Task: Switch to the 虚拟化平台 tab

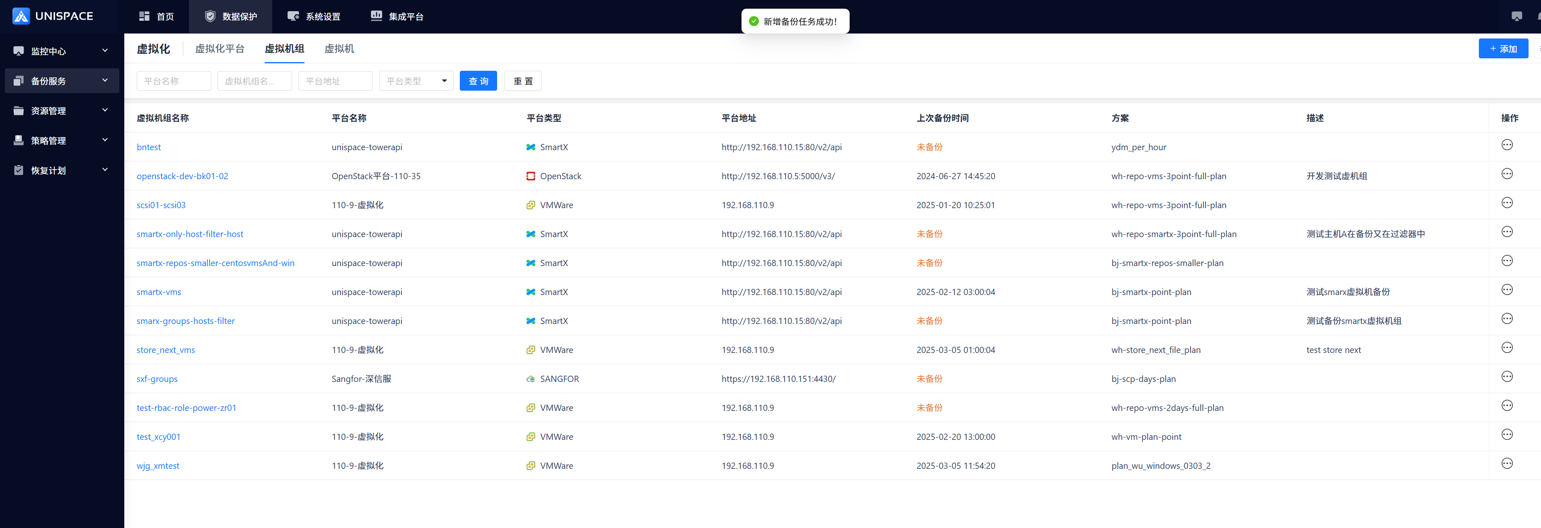Action: coord(220,49)
